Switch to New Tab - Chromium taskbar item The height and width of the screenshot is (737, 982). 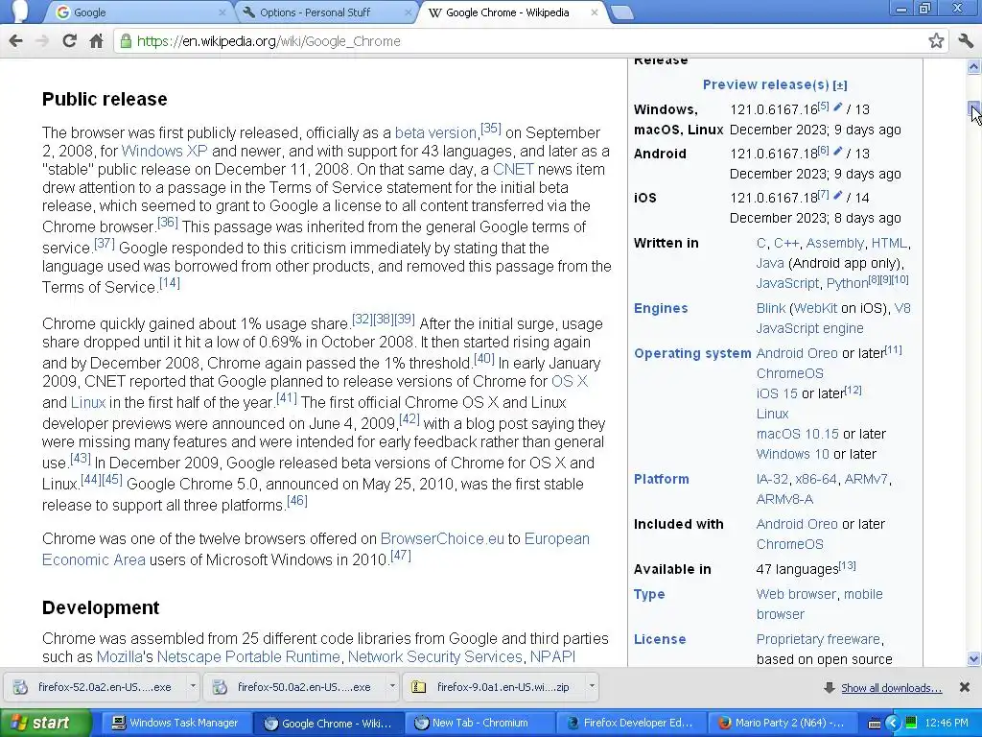479,723
